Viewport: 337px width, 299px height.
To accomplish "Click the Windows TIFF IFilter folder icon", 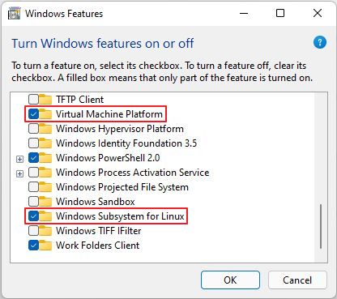I will tap(45, 231).
